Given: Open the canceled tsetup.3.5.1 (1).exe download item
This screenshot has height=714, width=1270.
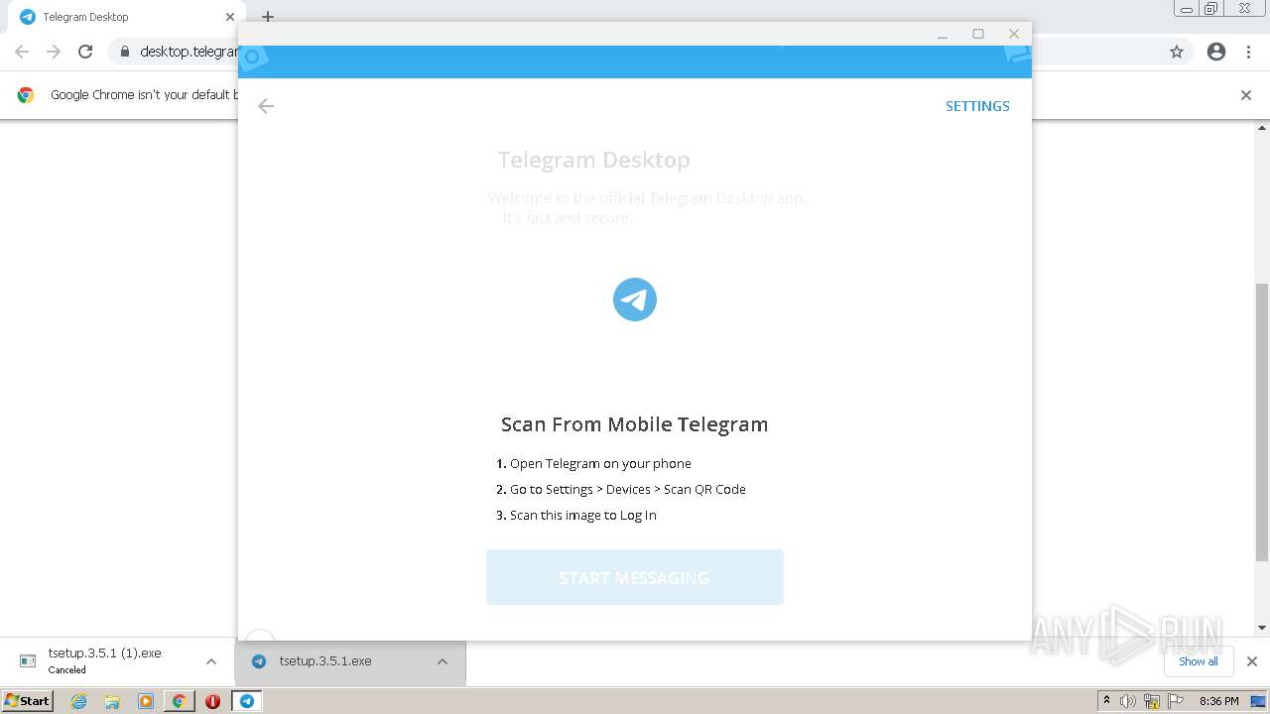Looking at the screenshot, I should 104,660.
